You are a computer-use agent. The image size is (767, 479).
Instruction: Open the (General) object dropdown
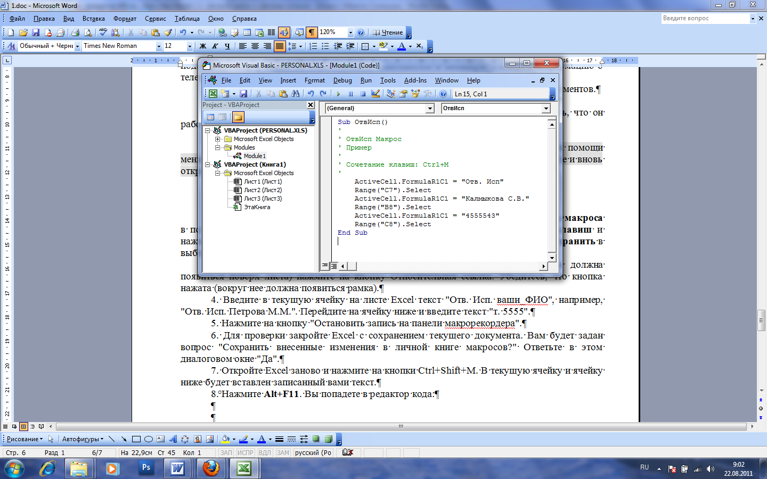coord(430,108)
